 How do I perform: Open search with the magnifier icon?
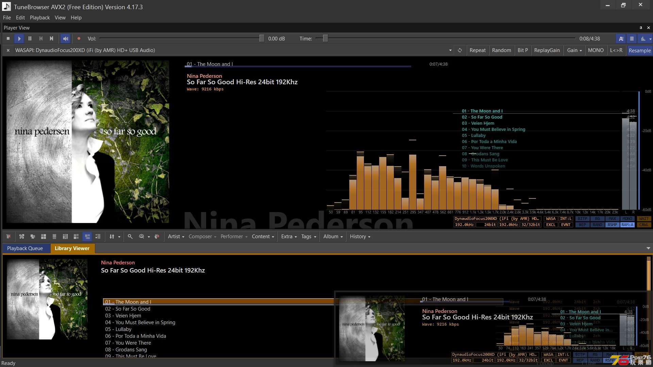pos(130,237)
